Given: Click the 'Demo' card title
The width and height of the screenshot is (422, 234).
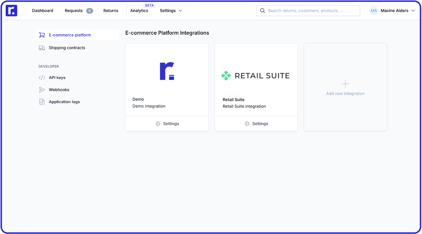Looking at the screenshot, I should (x=138, y=99).
